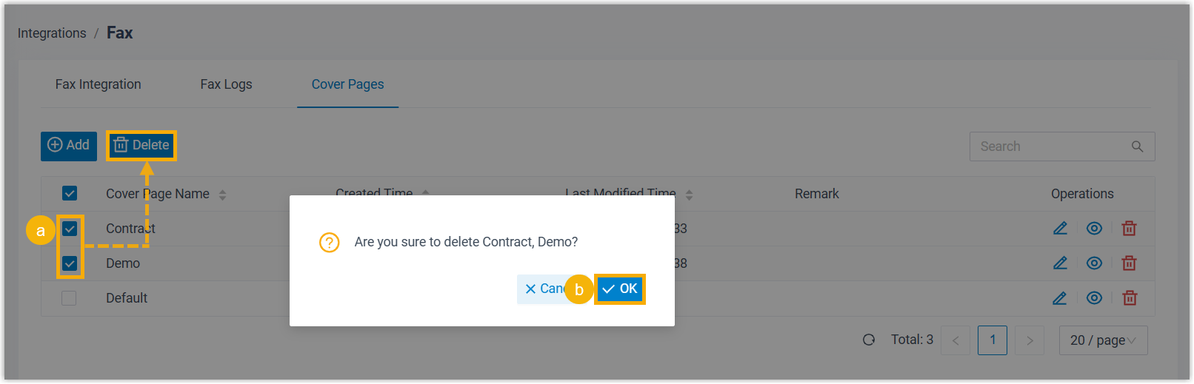Preview the Contract cover page via eye icon
The image size is (1194, 384).
pos(1094,229)
